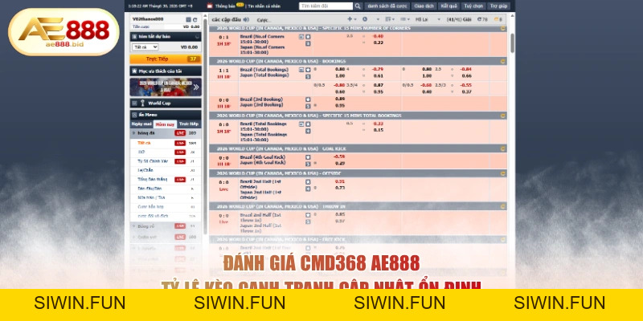Click the refresh 78 counter icon

pos(482,19)
